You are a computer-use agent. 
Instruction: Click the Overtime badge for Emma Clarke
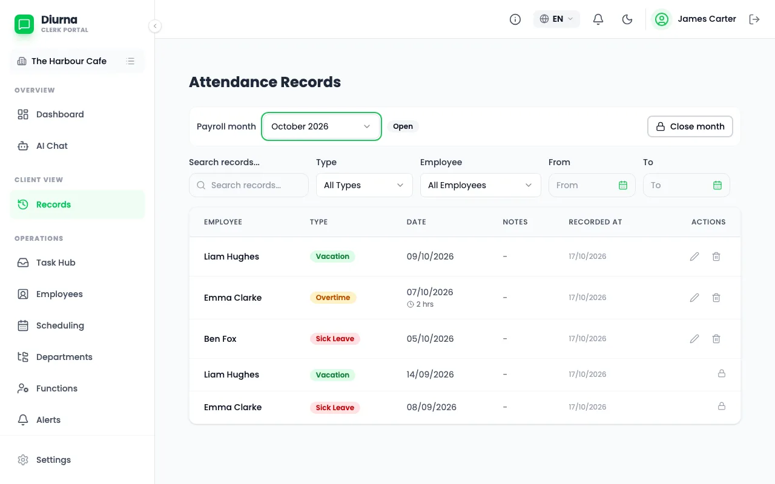[x=333, y=298]
